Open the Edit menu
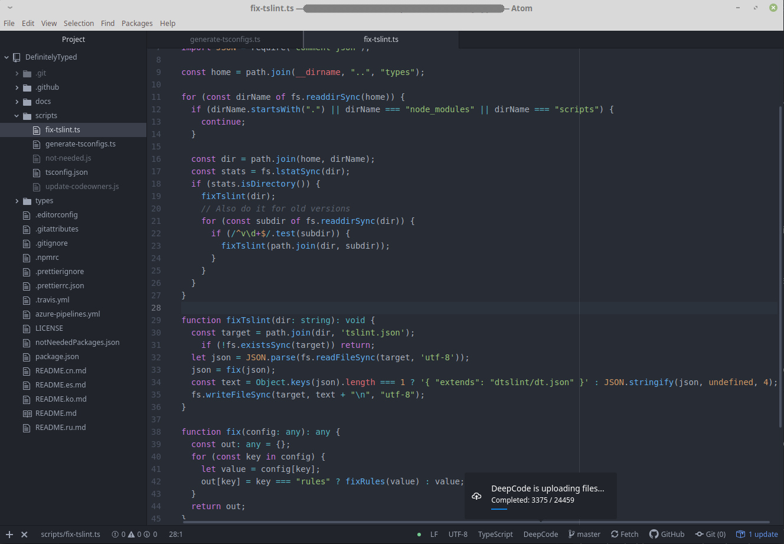The height and width of the screenshot is (544, 784). coord(28,23)
